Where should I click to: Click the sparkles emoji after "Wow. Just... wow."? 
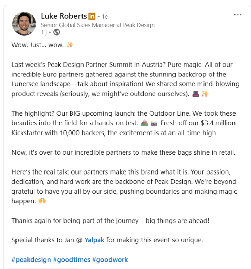point(70,45)
